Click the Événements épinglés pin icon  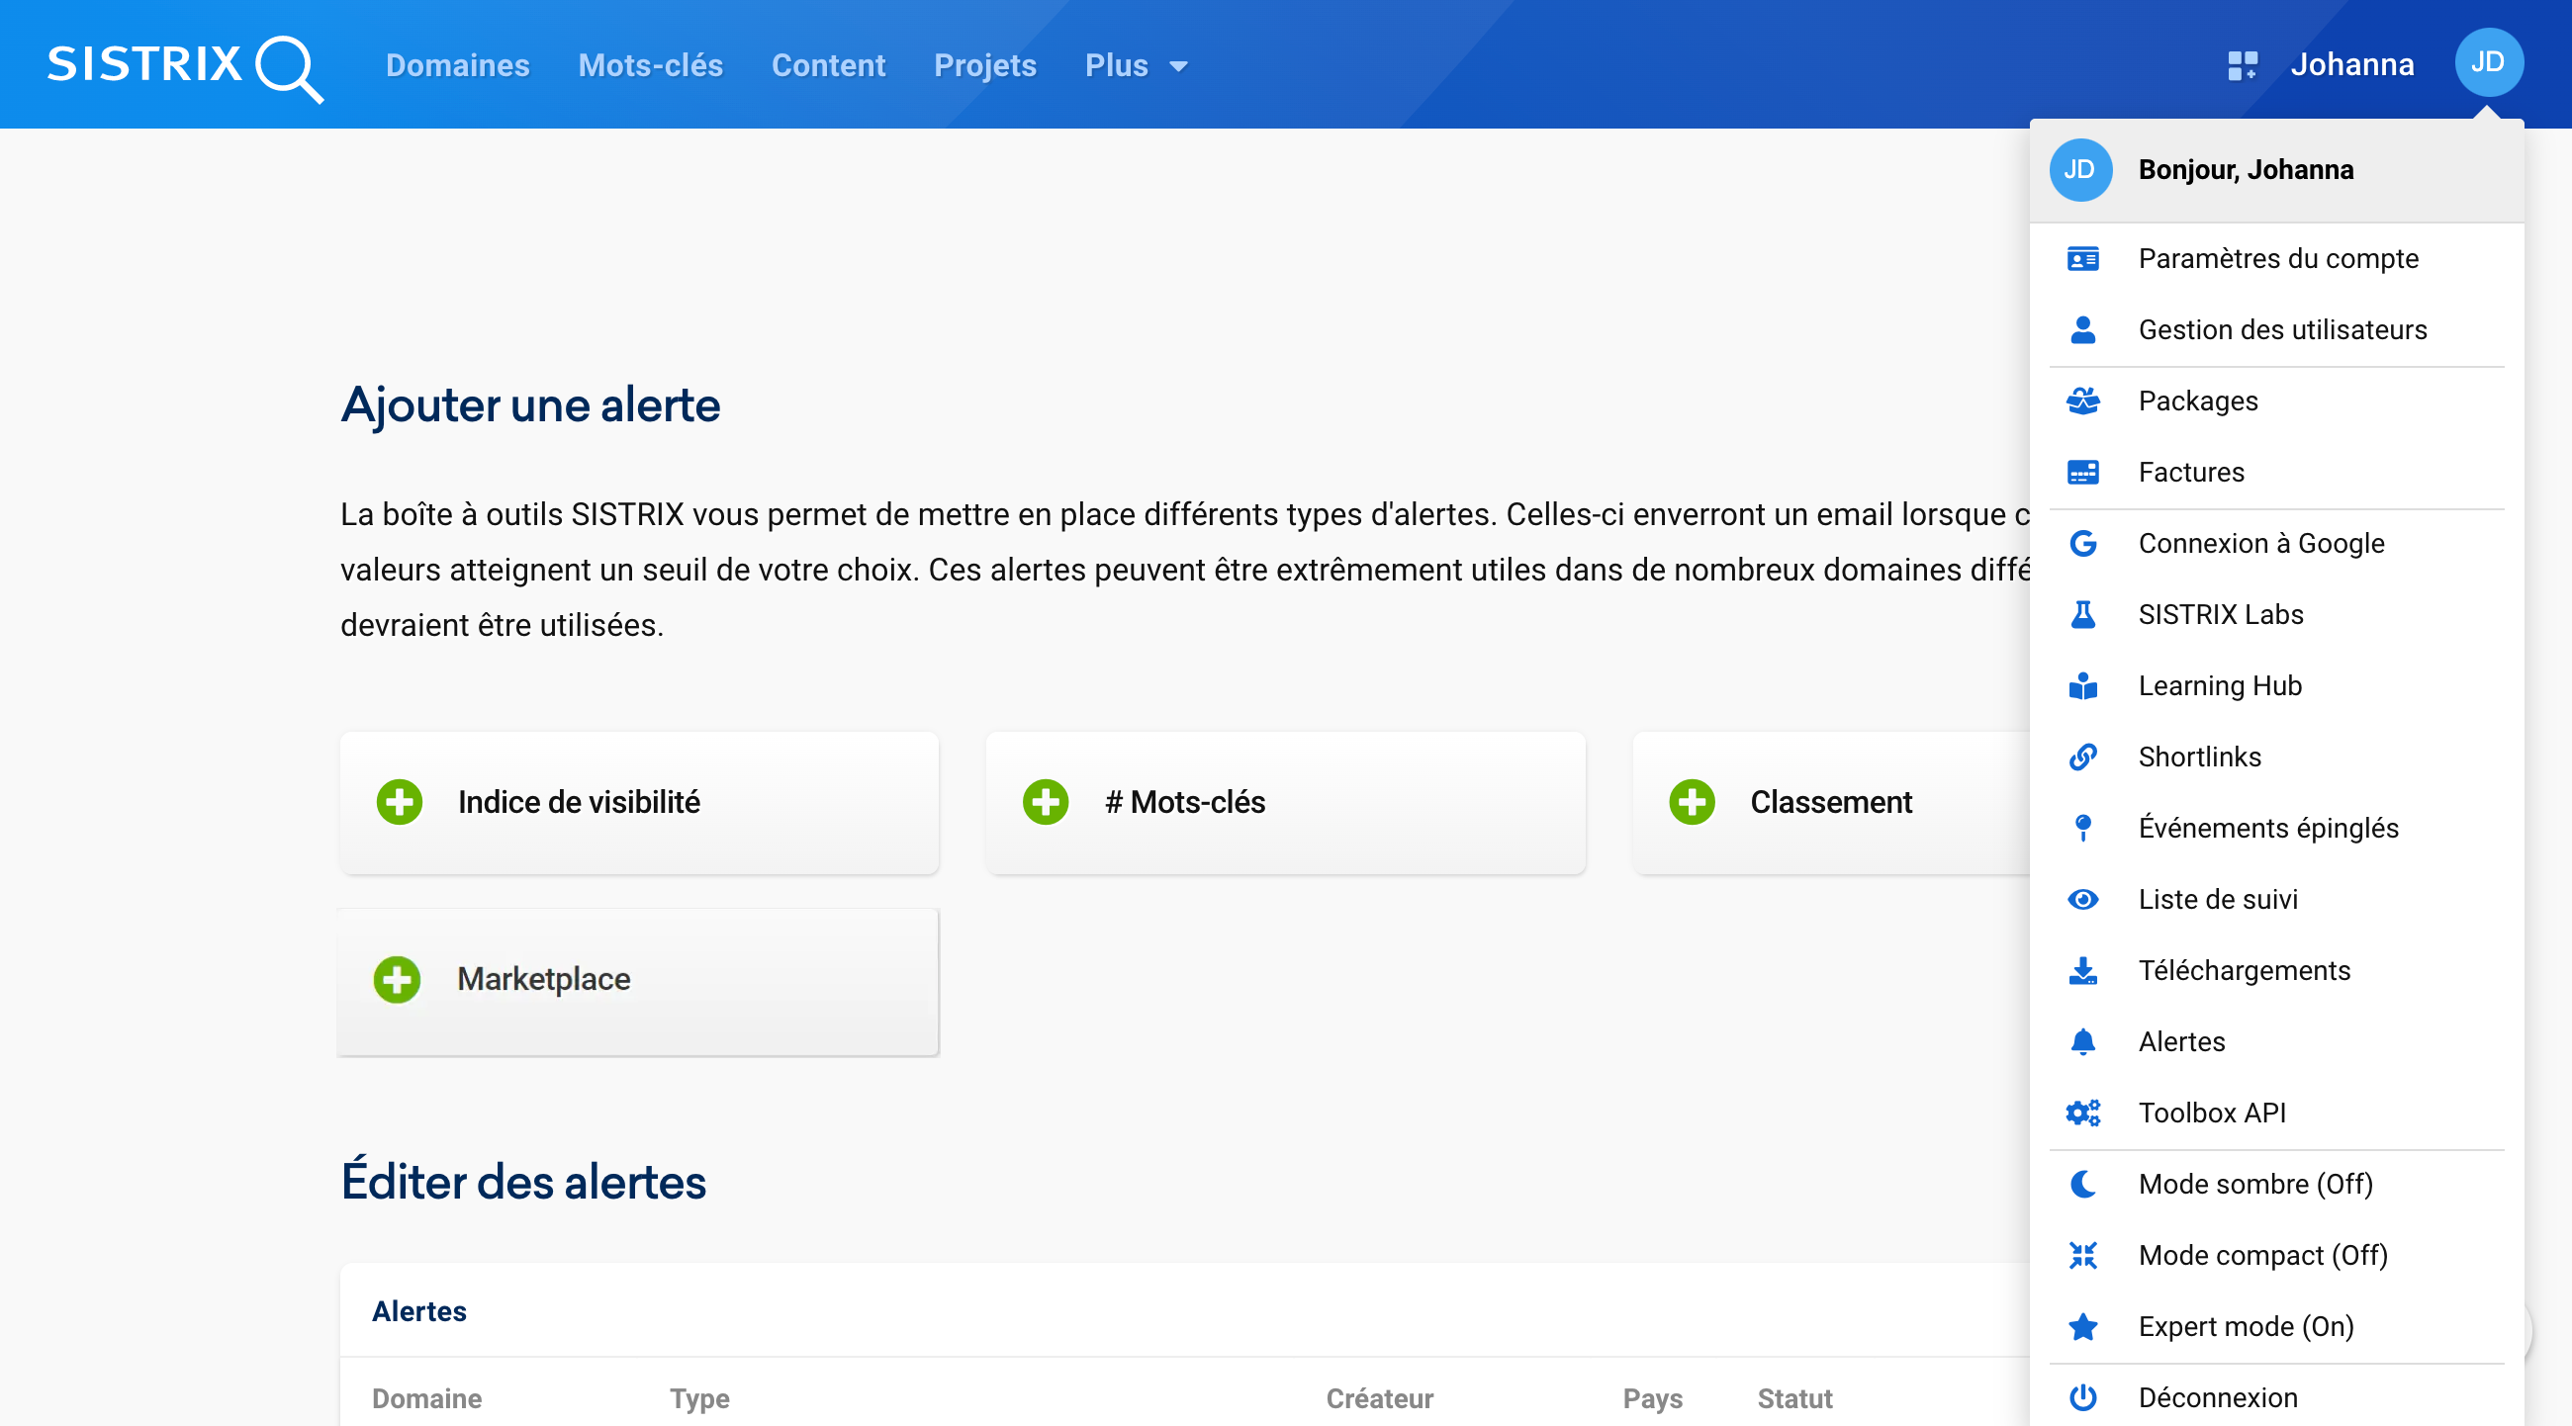point(2082,829)
